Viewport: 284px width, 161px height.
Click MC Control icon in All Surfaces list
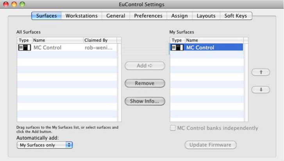[x=24, y=47]
